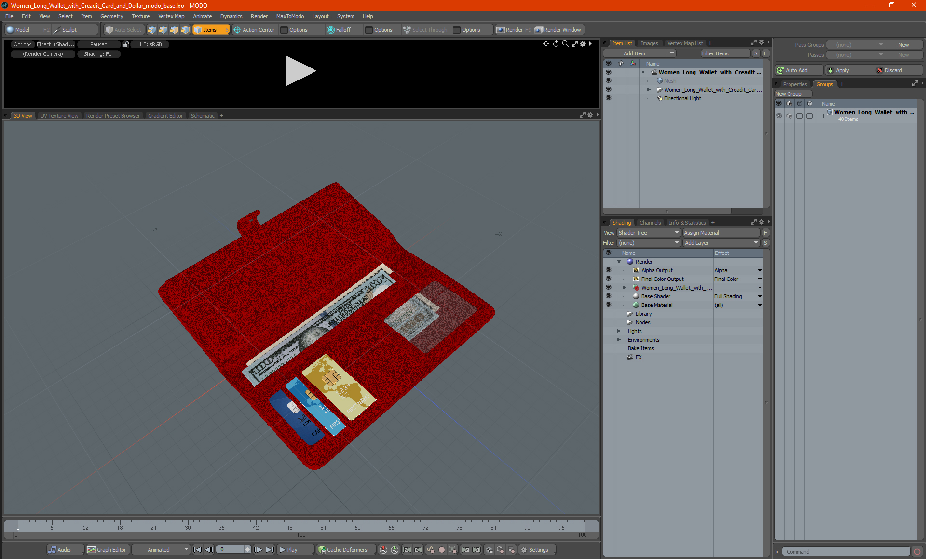Go to first frame button
The height and width of the screenshot is (559, 926).
197,550
